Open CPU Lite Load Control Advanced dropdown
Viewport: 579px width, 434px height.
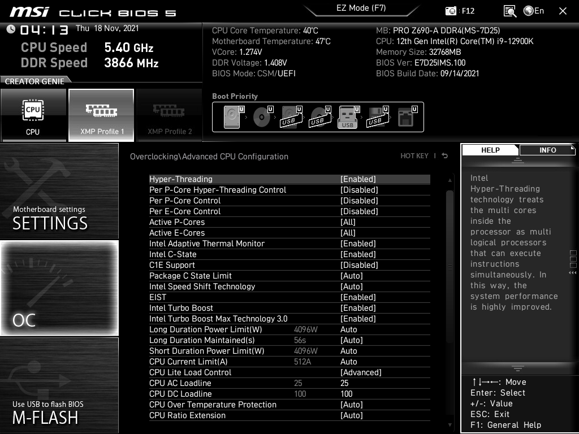coord(361,372)
